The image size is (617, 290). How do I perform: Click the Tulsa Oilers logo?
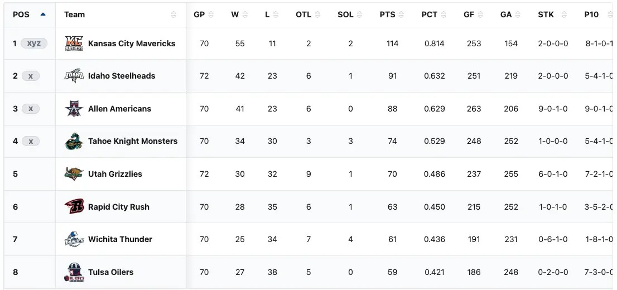coord(74,272)
